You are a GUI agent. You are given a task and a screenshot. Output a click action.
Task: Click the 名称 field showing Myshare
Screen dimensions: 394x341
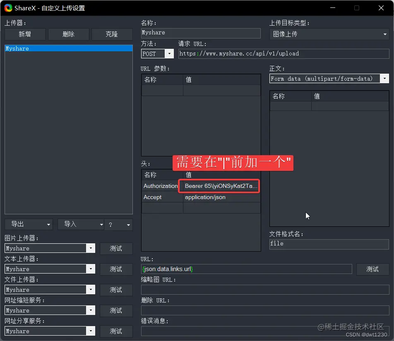pyautogui.click(x=201, y=33)
